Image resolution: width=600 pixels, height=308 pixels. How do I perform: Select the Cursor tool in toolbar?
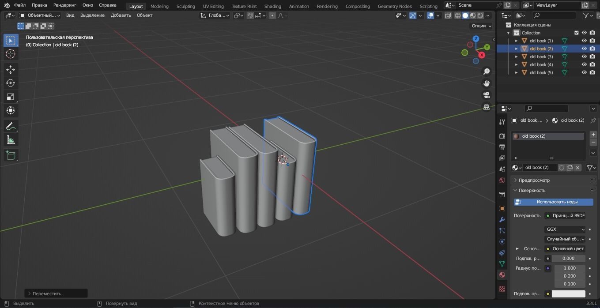[x=11, y=54]
